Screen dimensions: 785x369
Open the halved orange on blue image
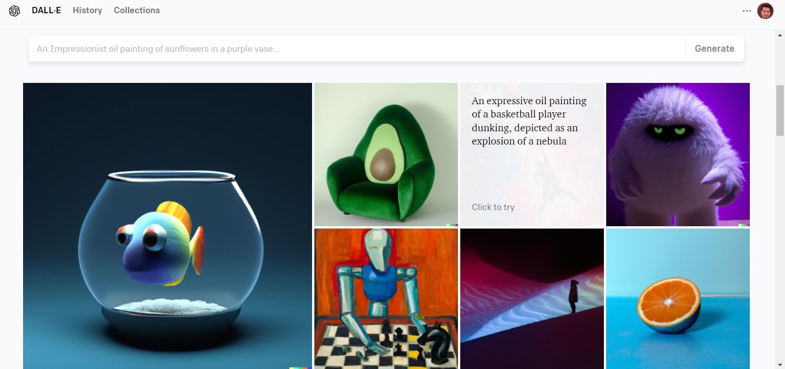click(678, 299)
